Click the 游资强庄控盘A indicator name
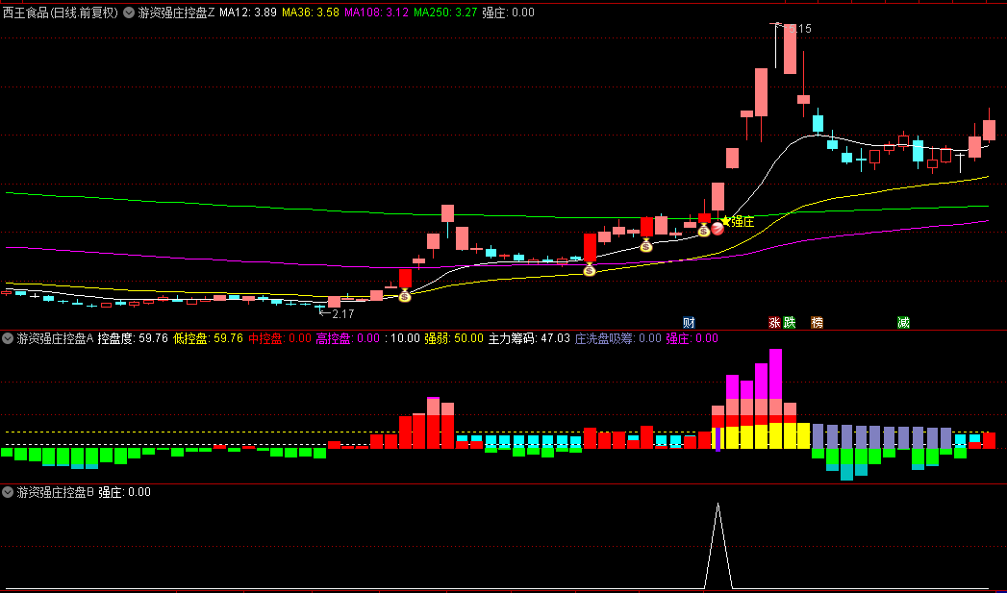This screenshot has height=593, width=1007. point(55,338)
